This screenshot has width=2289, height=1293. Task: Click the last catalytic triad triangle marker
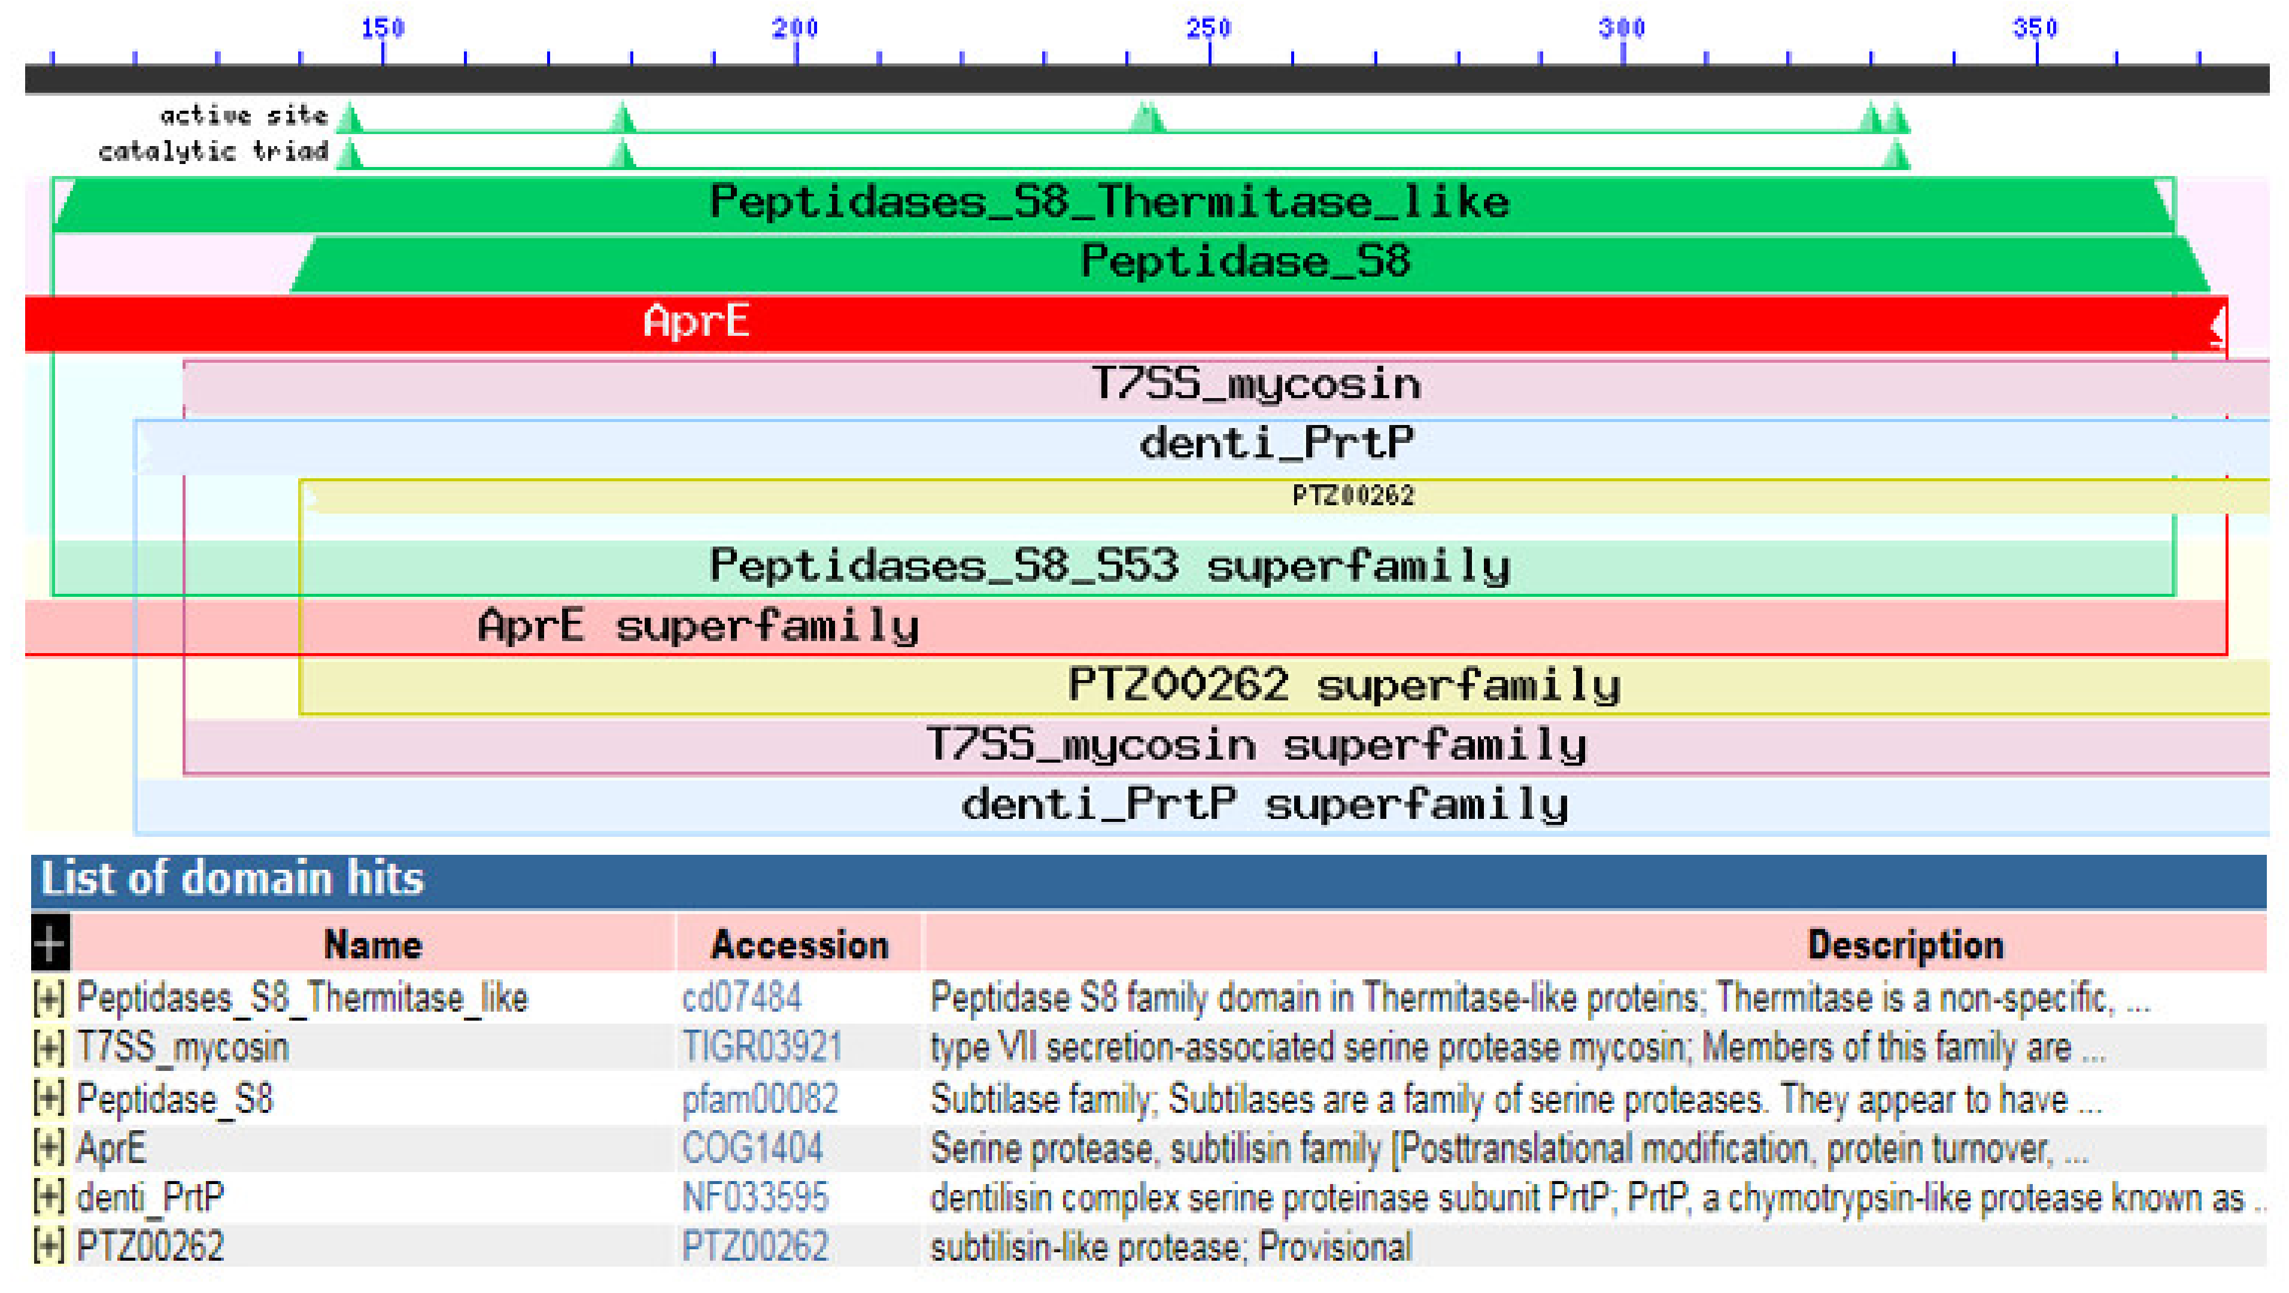pyautogui.click(x=1896, y=156)
